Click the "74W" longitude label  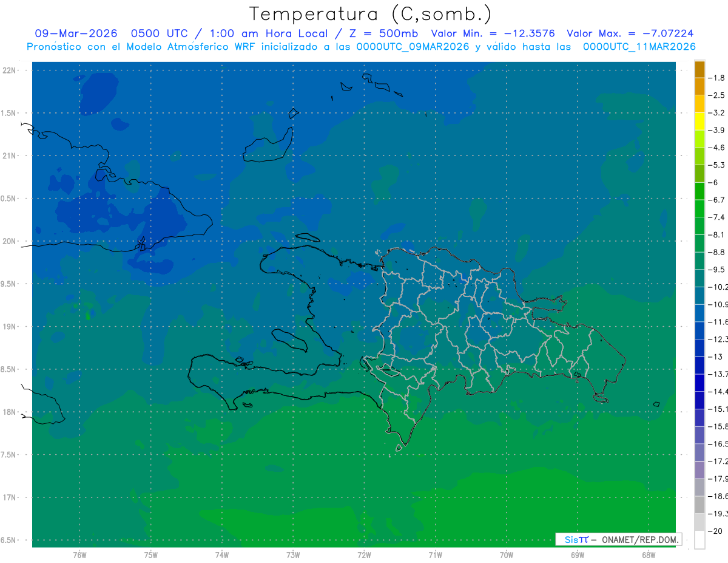tap(222, 555)
